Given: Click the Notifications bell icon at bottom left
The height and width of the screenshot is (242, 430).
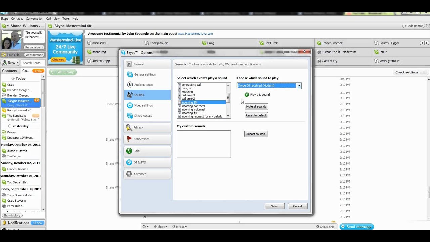Looking at the screenshot, I should tap(4, 223).
